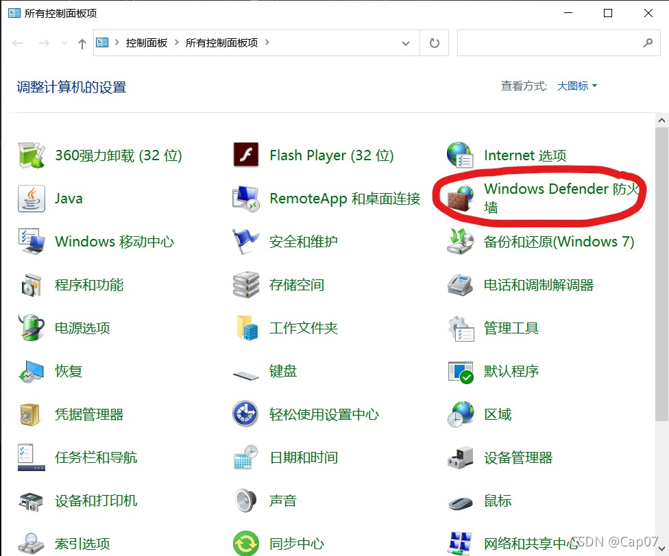Open the 设备管理器 icon

coord(460,457)
